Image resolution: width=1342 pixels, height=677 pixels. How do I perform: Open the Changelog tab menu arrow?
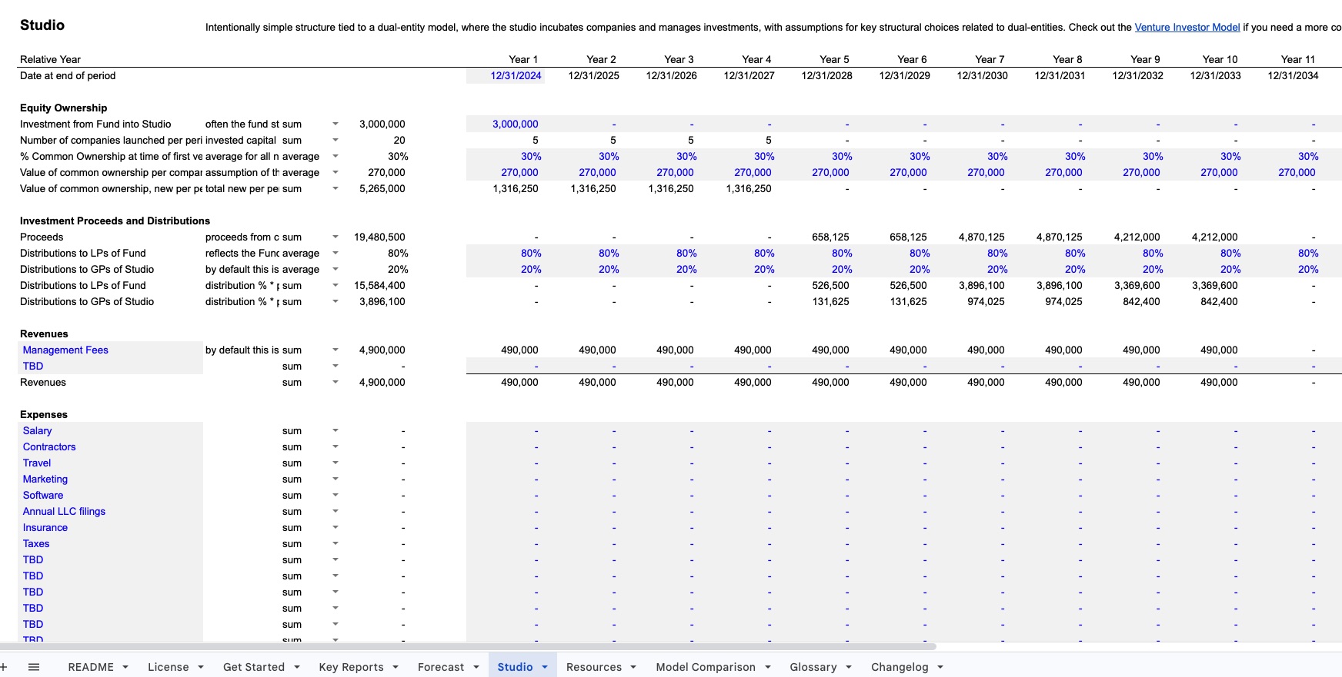point(940,667)
